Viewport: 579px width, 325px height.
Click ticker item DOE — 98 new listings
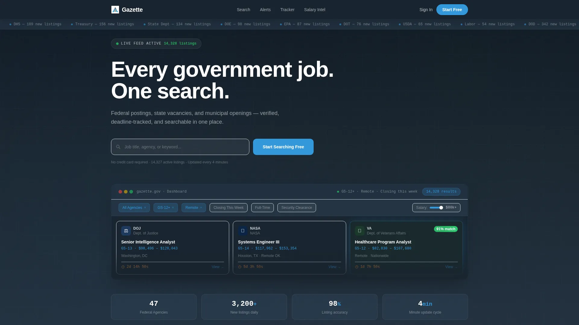click(245, 24)
